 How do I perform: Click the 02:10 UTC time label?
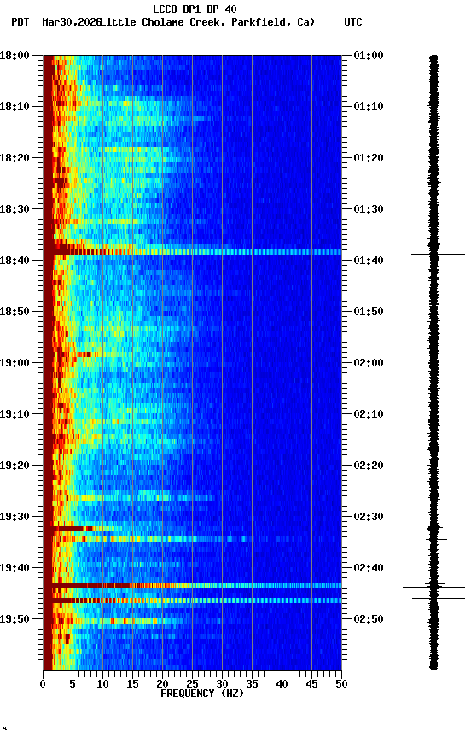pyautogui.click(x=369, y=414)
